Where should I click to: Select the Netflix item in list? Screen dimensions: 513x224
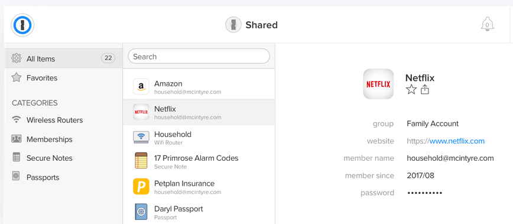pos(199,112)
